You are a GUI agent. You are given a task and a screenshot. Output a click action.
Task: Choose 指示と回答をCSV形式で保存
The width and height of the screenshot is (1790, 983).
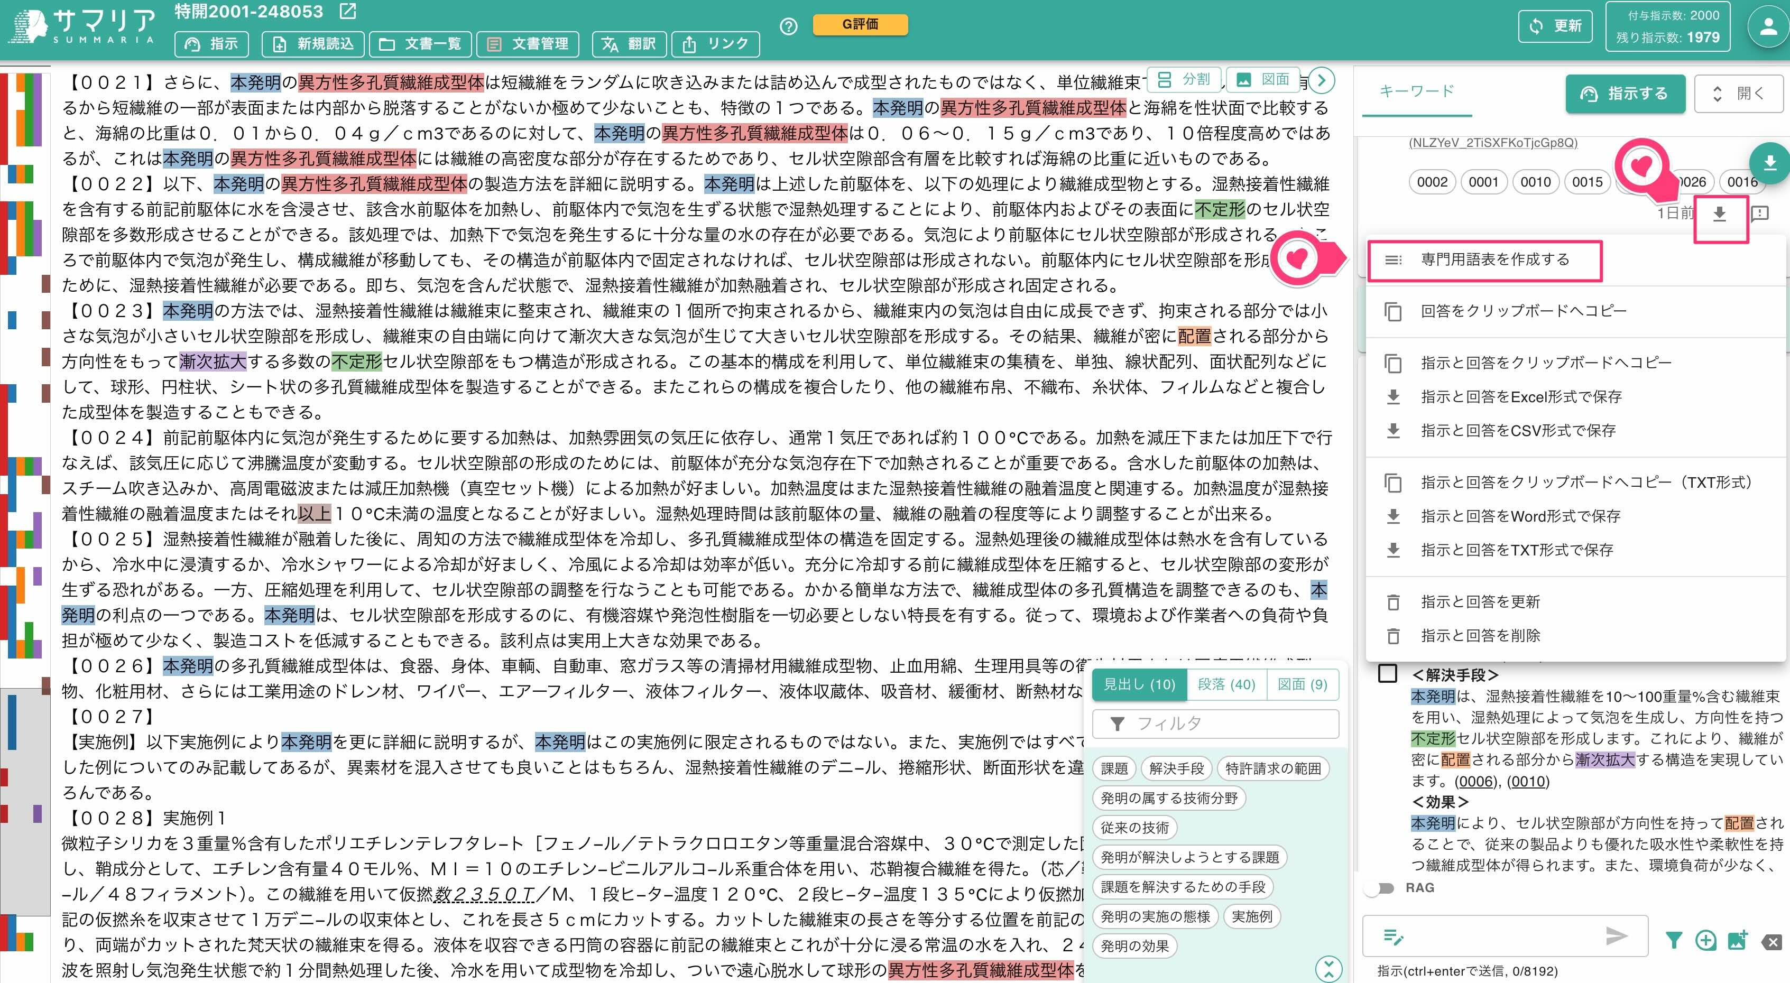tap(1575, 431)
